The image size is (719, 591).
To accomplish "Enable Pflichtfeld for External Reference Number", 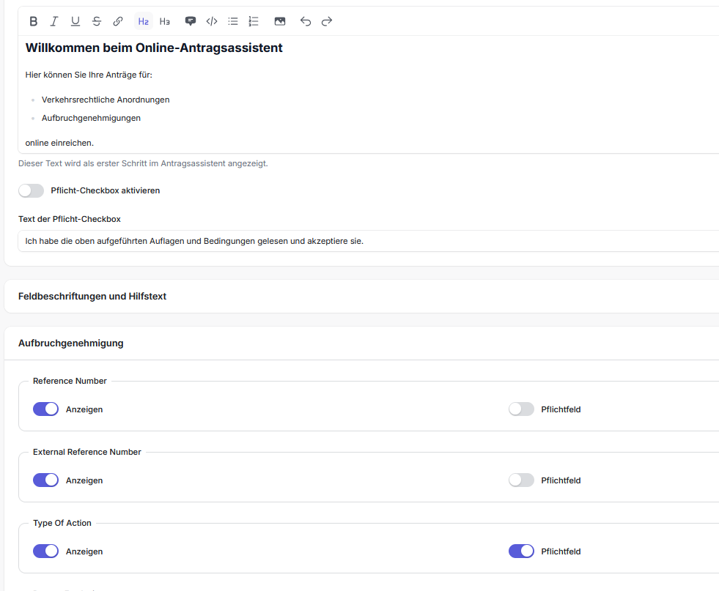I will [x=521, y=480].
